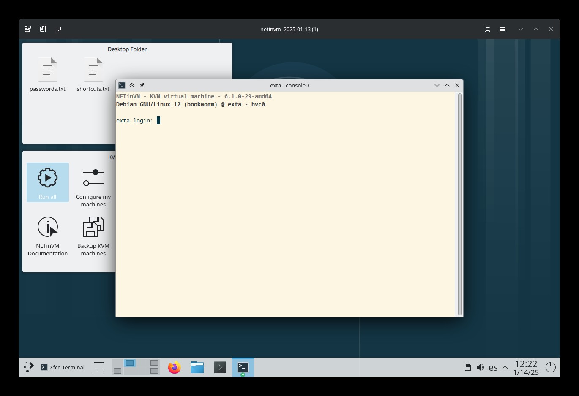Open the VM viewer hamburger menu

[x=503, y=29]
